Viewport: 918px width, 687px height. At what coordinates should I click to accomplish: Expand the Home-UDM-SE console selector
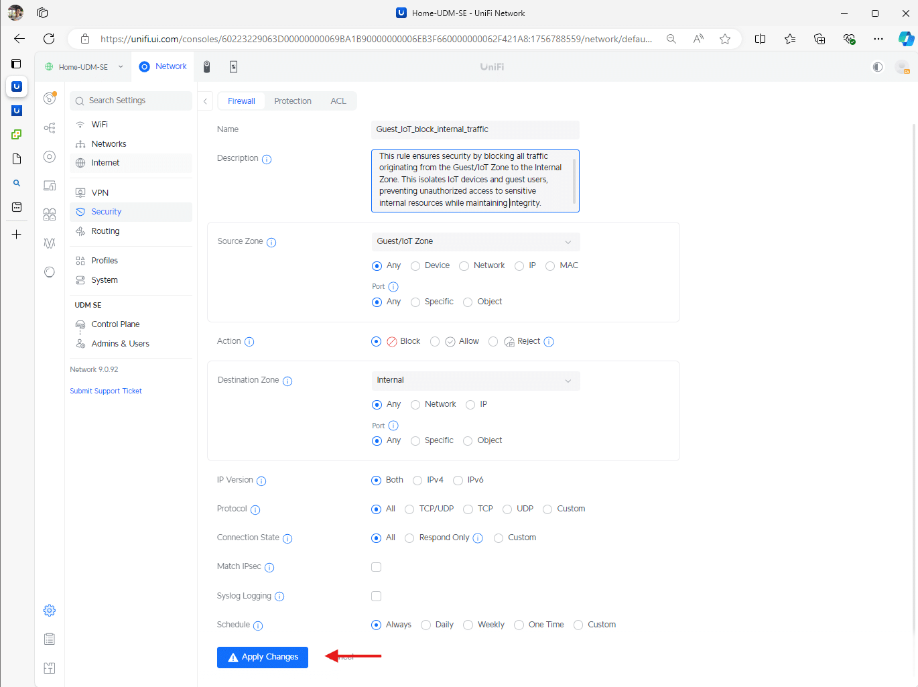pos(84,67)
